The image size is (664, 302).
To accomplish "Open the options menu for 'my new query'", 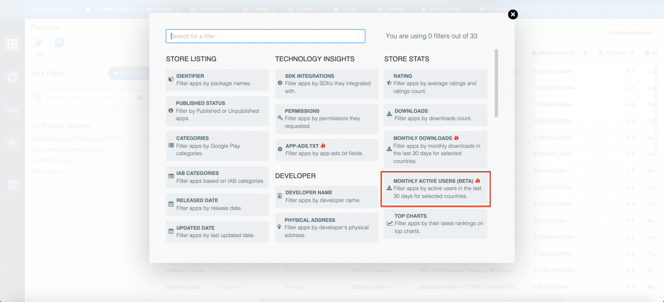I will (134, 8).
